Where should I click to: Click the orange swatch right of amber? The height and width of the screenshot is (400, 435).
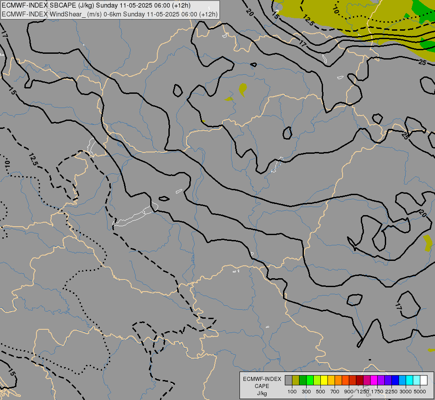pos(338,380)
